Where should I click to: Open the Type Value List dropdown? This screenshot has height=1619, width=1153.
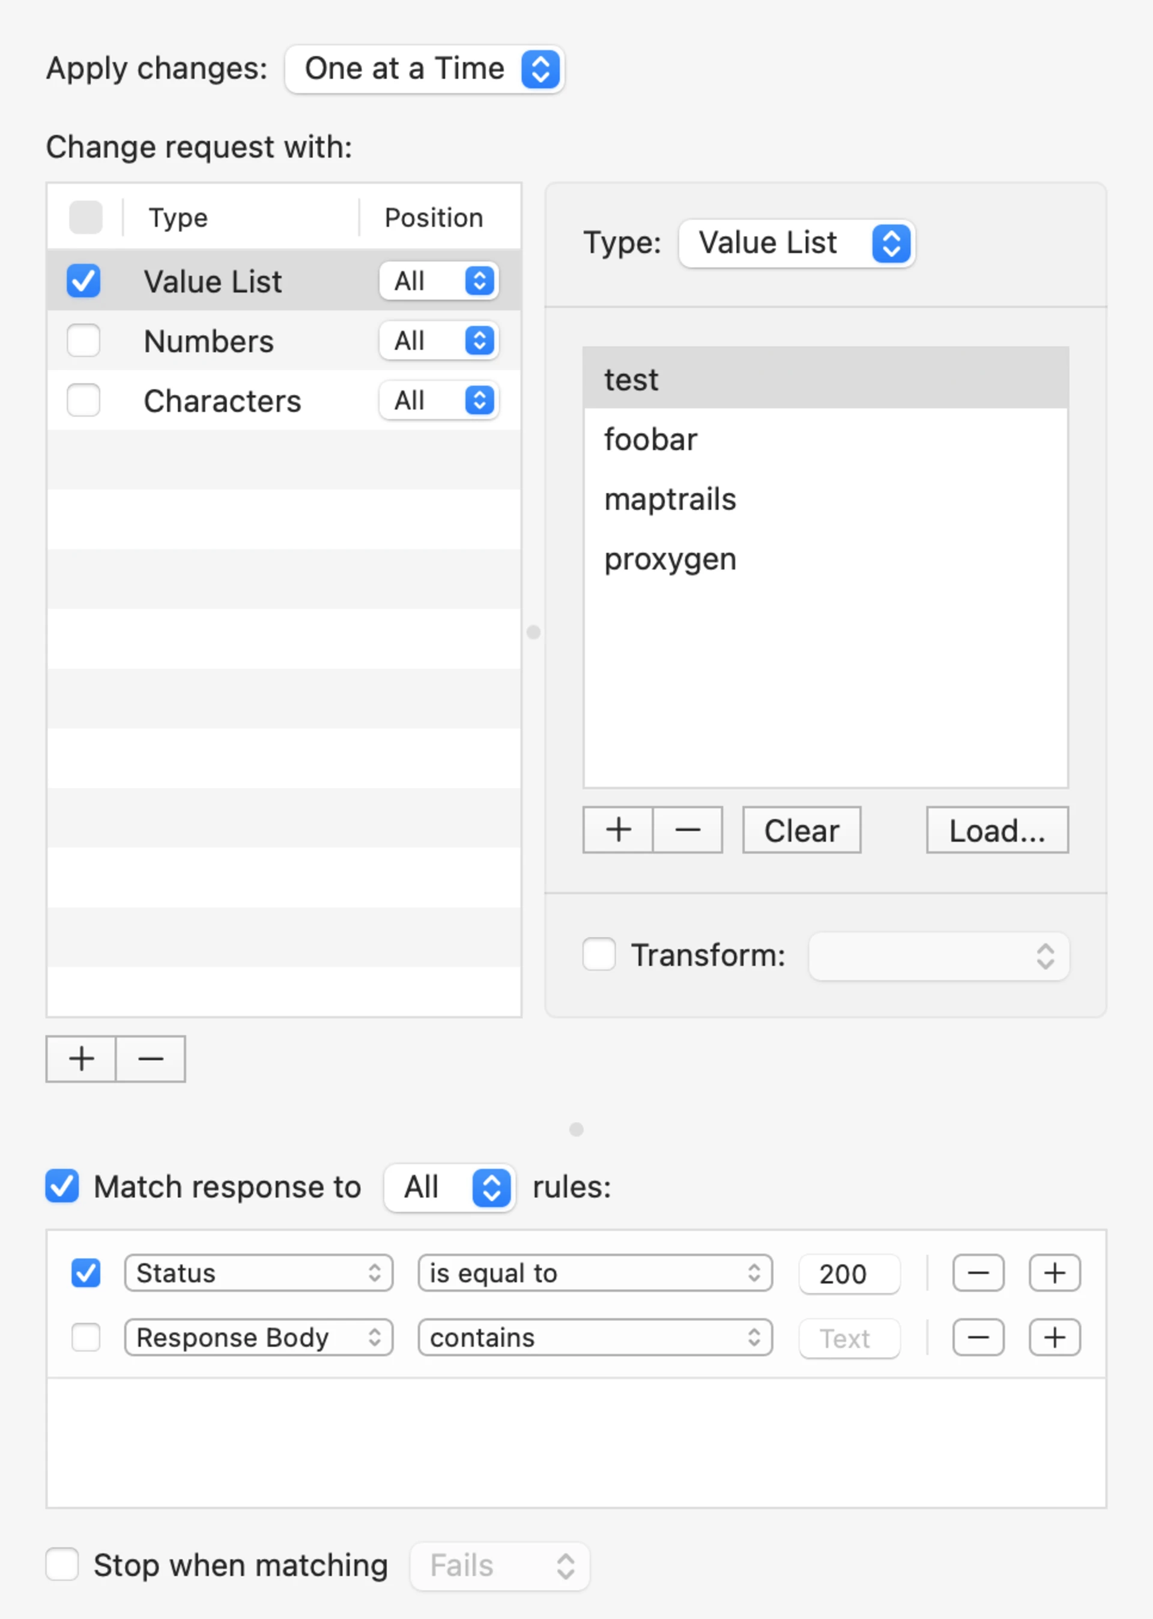tap(796, 243)
